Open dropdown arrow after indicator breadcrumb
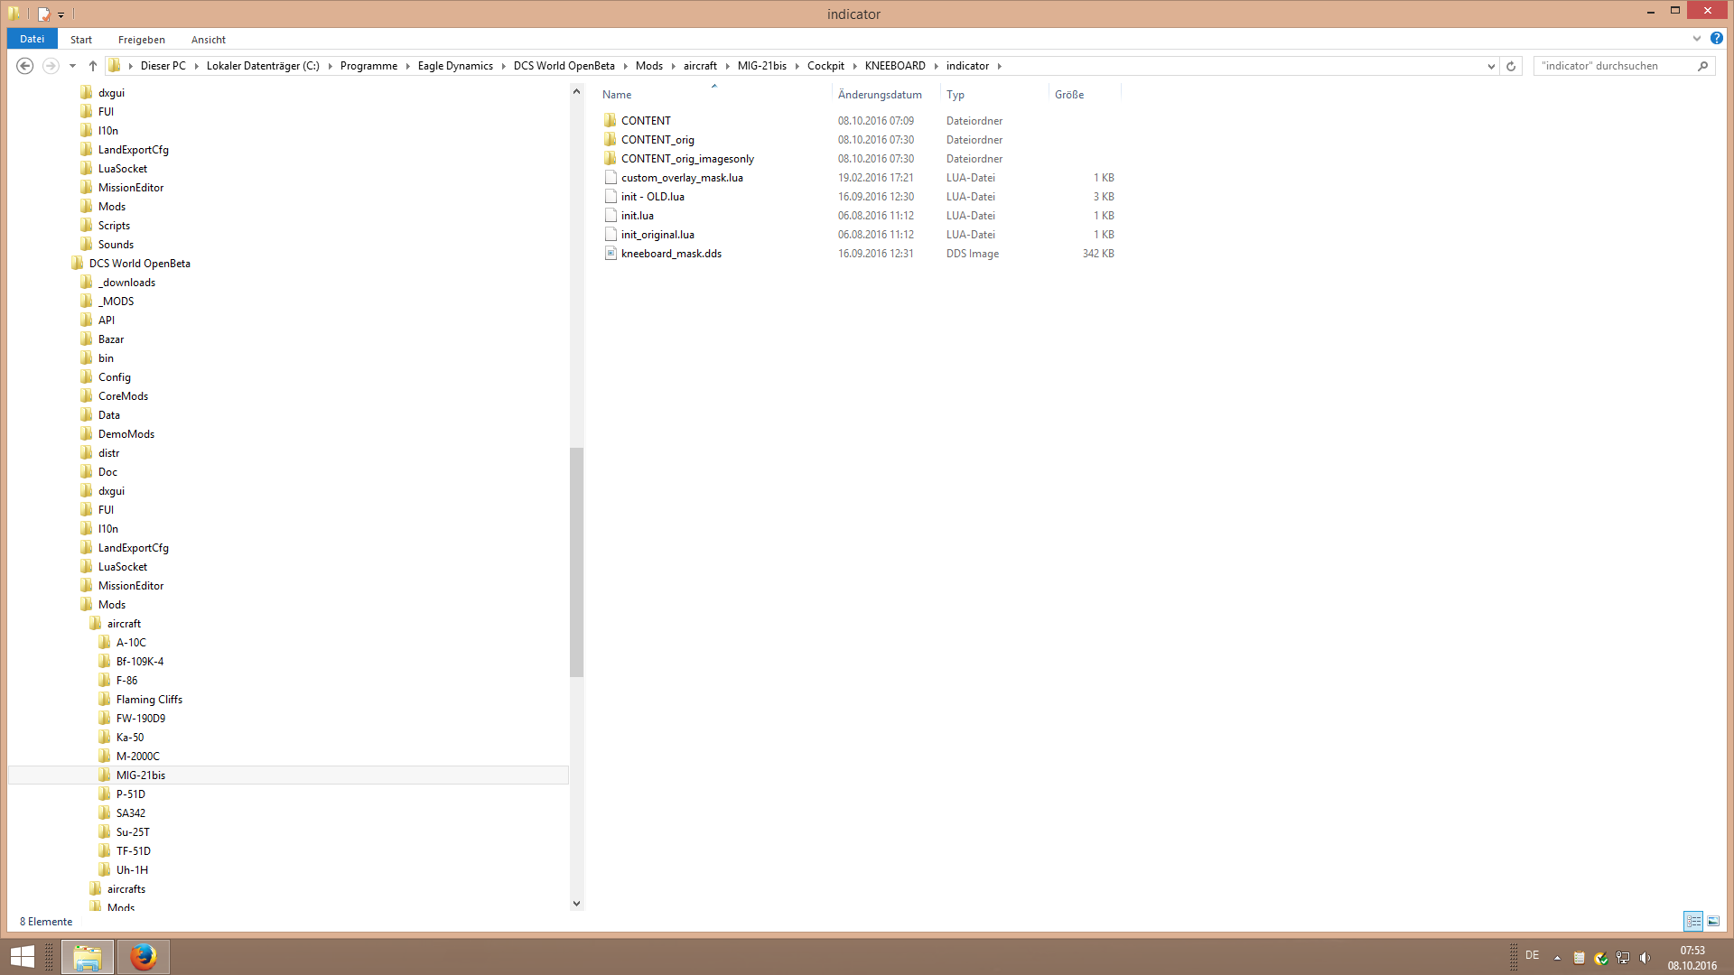The width and height of the screenshot is (1734, 975). 999,66
